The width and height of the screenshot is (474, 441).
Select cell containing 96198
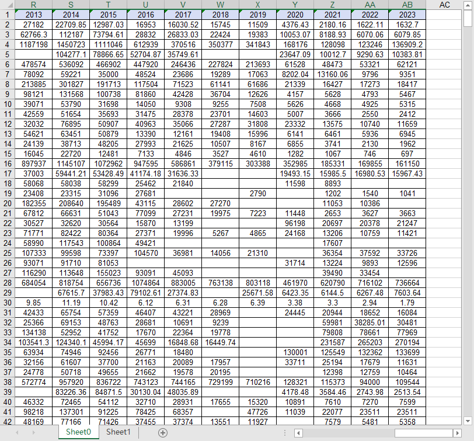pyautogui.click(x=295, y=223)
